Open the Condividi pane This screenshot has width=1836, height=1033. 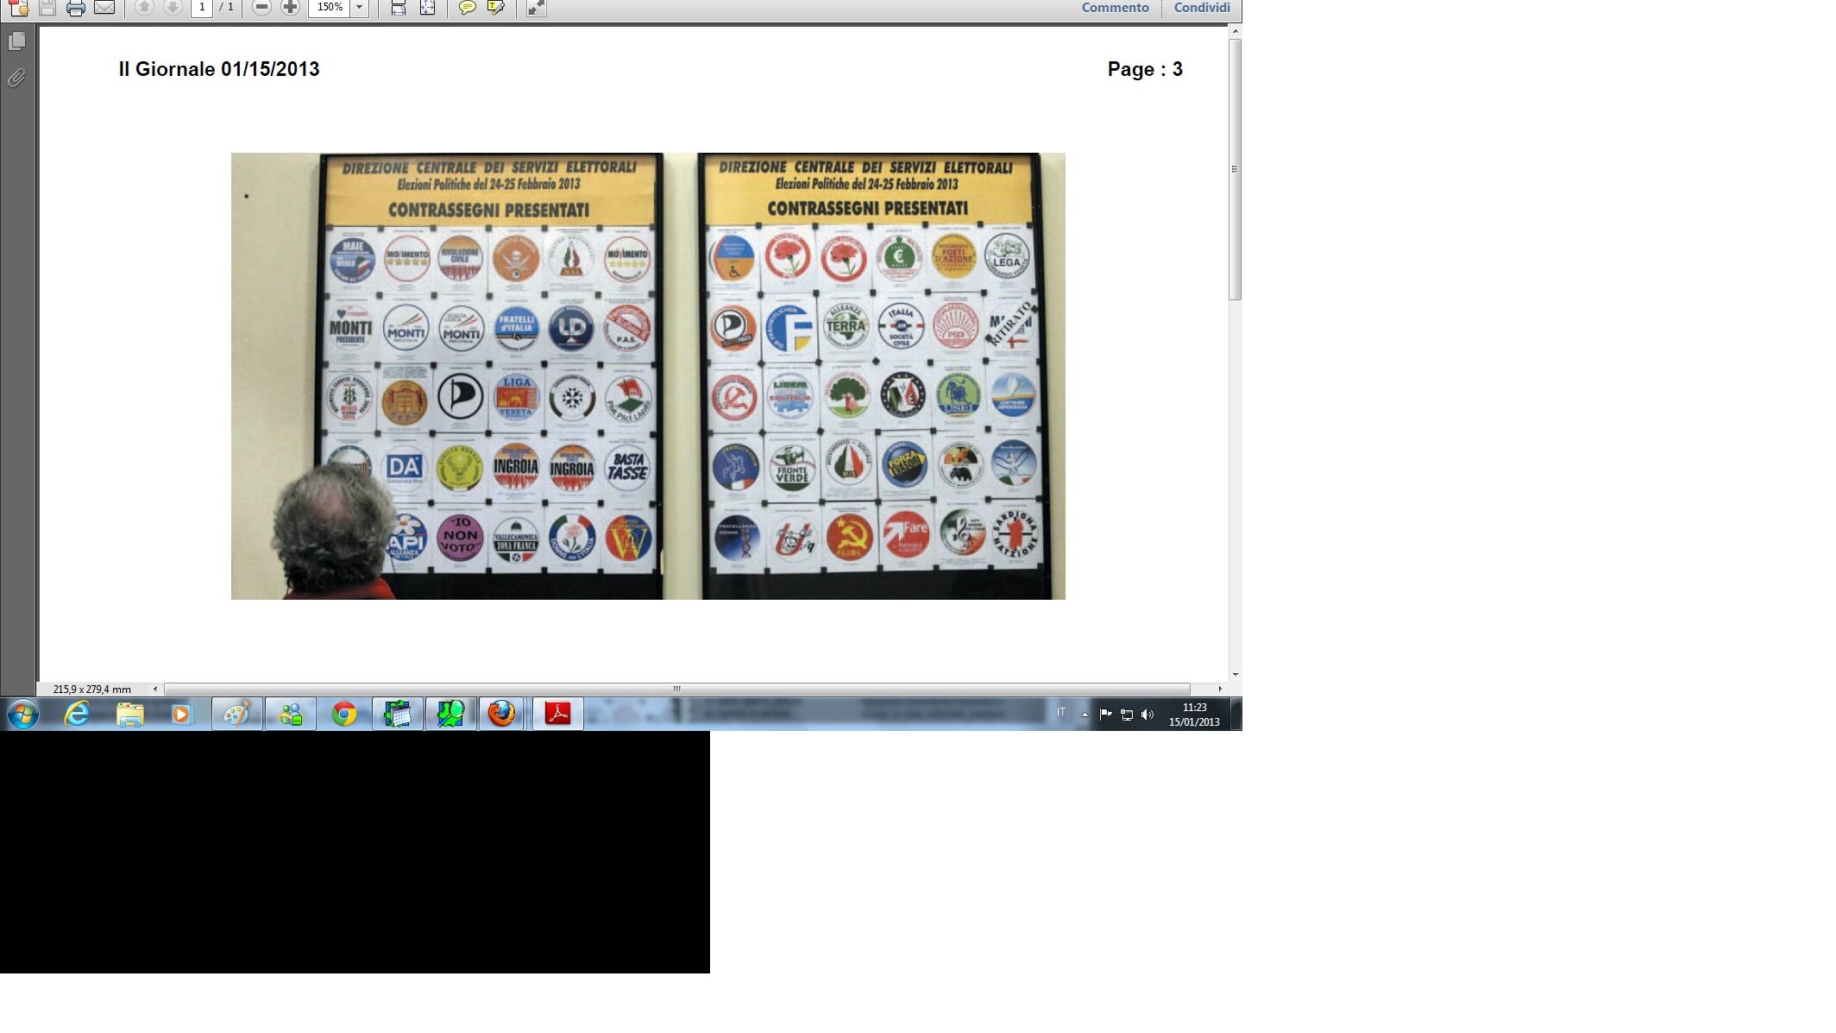1202,8
